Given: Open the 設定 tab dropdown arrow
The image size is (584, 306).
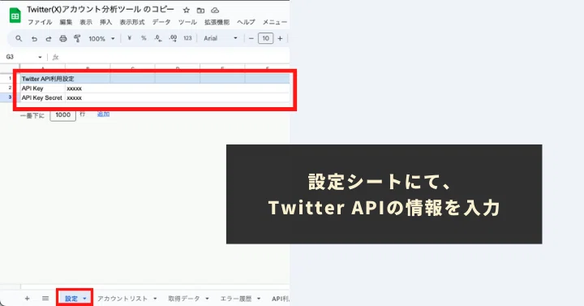Looking at the screenshot, I should coord(84,299).
